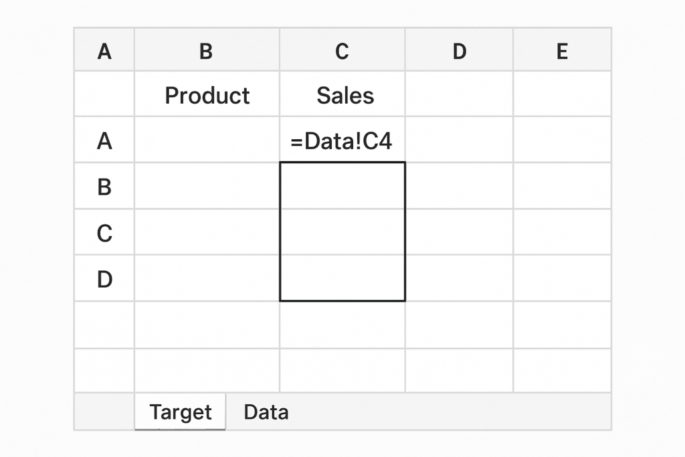685x457 pixels.
Task: Click the column A header
Action: tap(104, 50)
